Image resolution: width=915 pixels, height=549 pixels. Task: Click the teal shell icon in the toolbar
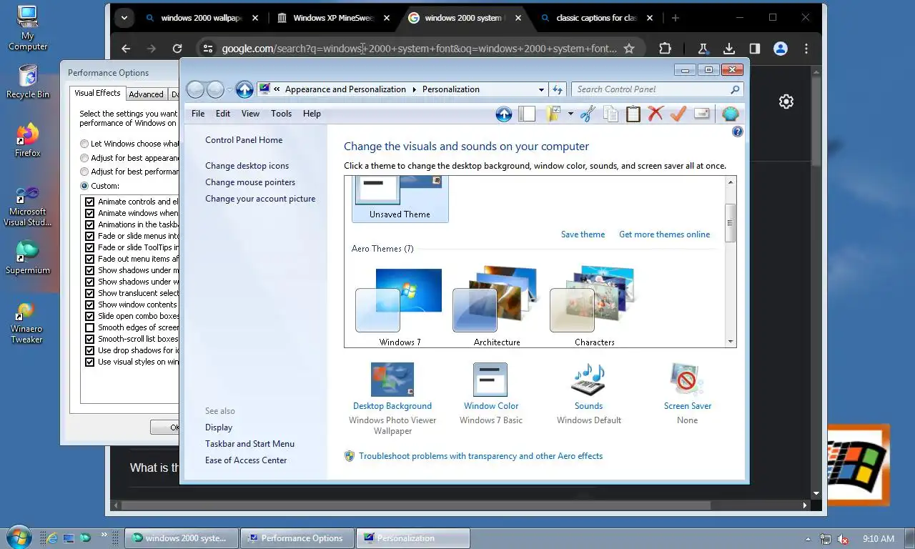pos(730,114)
